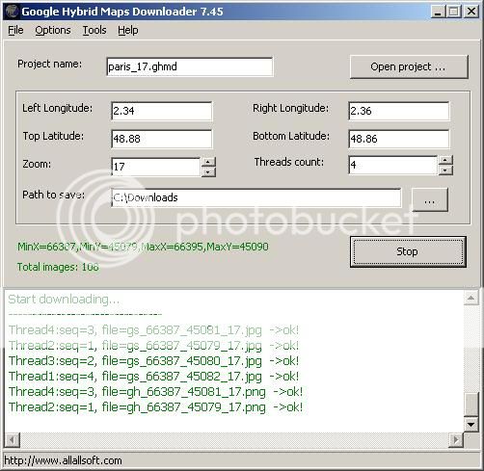Viewport: 484px width, 471px height.
Task: Increase Threads count with up arrow
Action: 445,160
